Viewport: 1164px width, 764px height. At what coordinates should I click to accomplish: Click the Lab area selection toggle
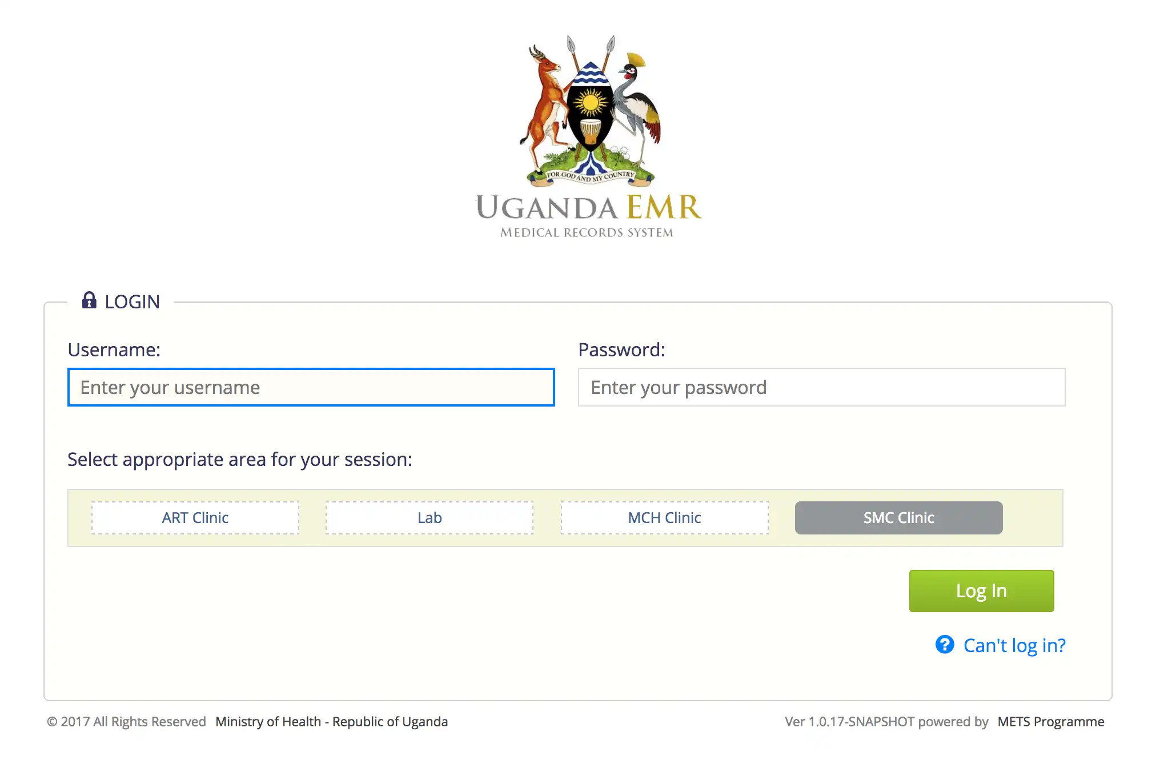[429, 517]
